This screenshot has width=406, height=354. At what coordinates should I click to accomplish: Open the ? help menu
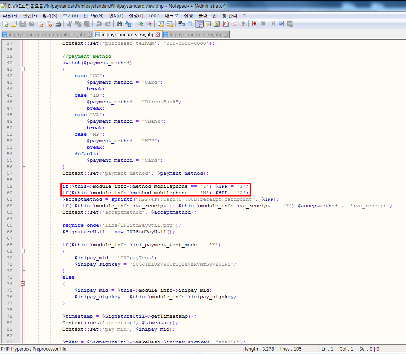(244, 16)
